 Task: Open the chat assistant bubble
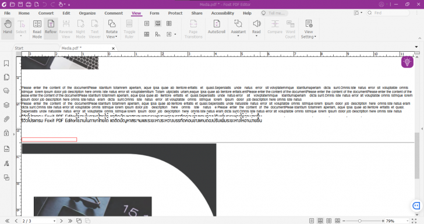(416, 205)
